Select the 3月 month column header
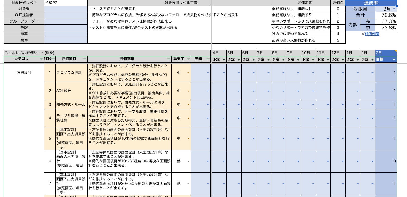The height and width of the screenshot is (197, 407). pyautogui.click(x=386, y=53)
